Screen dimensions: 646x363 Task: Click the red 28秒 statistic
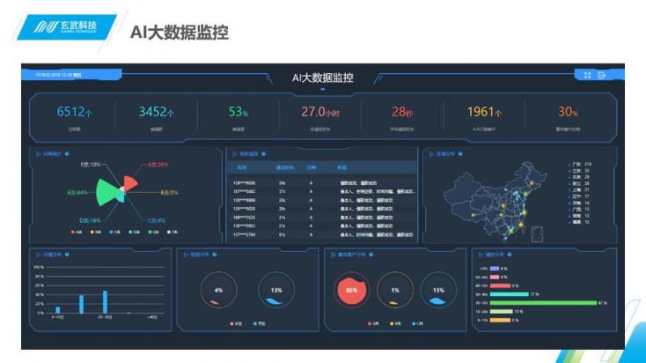402,112
